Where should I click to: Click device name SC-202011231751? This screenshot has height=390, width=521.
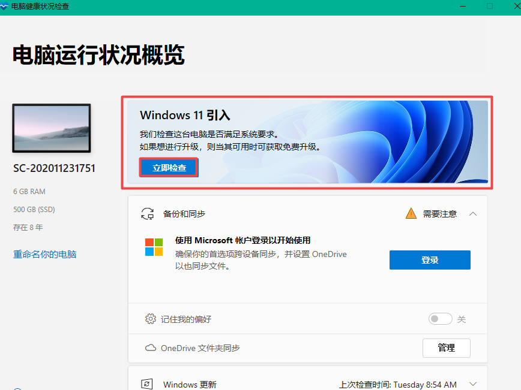point(54,168)
